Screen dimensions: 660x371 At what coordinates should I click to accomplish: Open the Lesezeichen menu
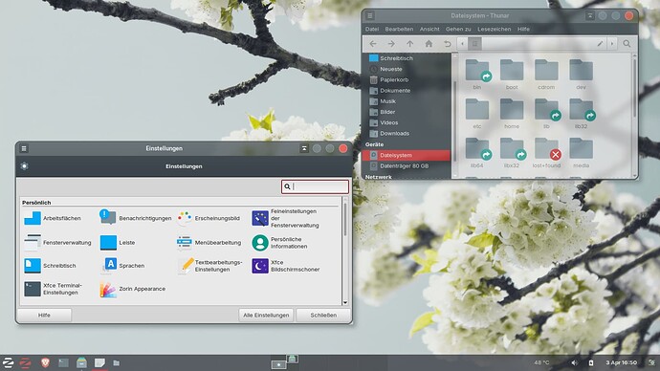(495, 29)
